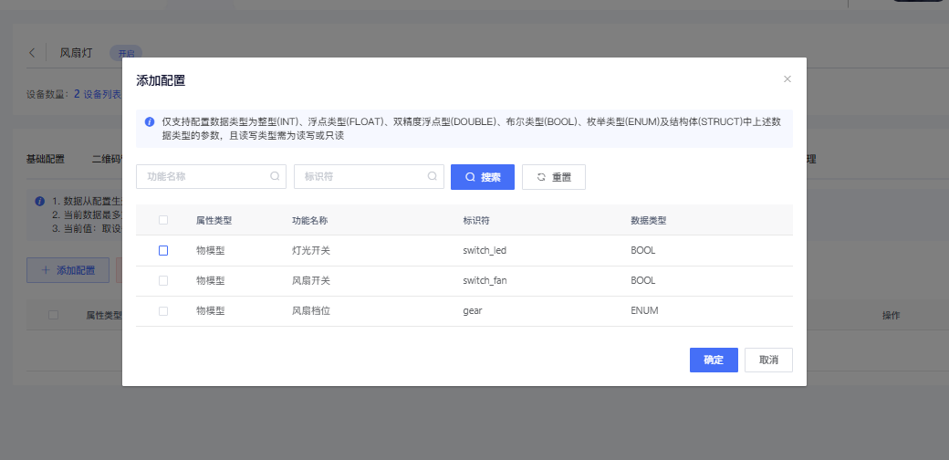Image resolution: width=949 pixels, height=460 pixels.
Task: Close the 添加配置 dialog
Action: click(787, 79)
